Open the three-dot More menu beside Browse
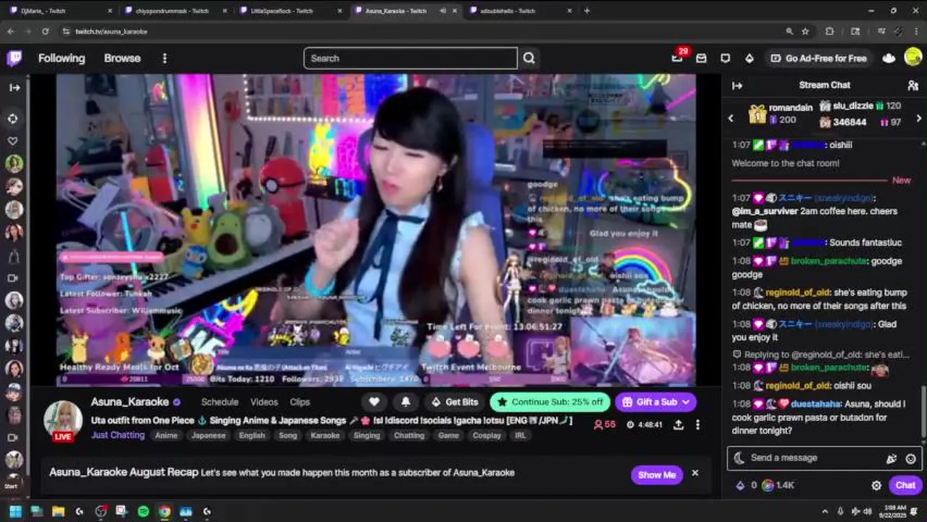The width and height of the screenshot is (927, 522). click(165, 59)
